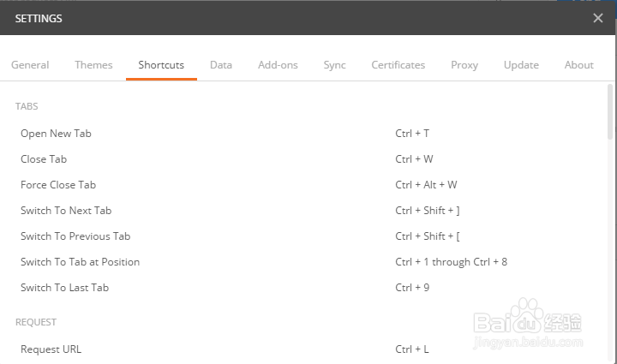Open the Add-ons tab
Screen dimensions: 617x364
[x=278, y=65]
